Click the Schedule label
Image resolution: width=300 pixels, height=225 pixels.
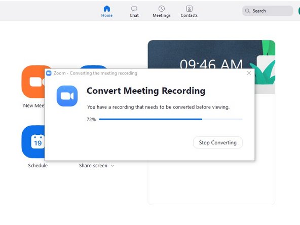point(37,166)
